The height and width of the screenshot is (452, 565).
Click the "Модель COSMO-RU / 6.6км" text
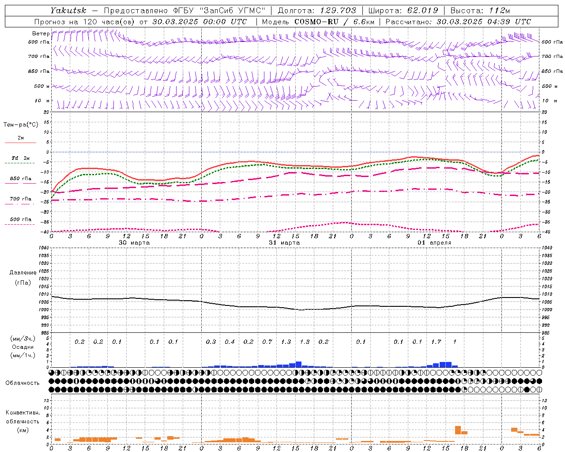318,22
